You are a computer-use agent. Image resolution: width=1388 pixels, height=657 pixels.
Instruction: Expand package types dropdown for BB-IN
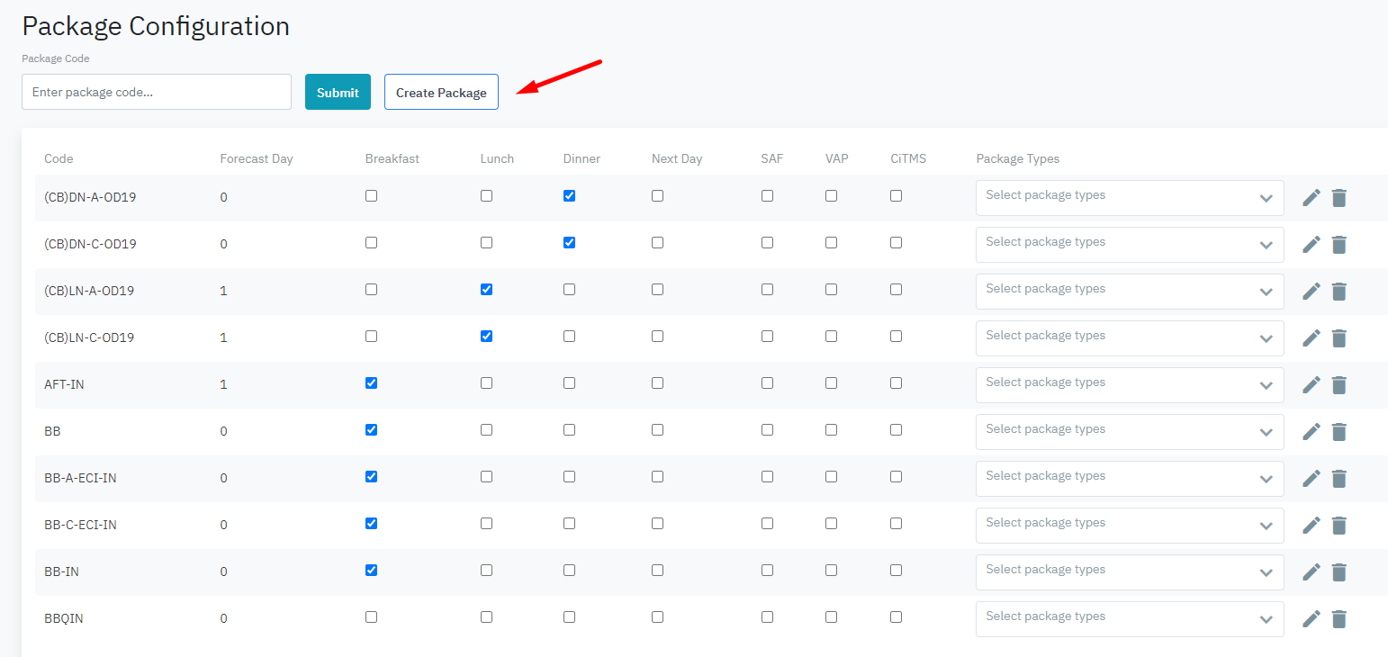click(x=1129, y=571)
